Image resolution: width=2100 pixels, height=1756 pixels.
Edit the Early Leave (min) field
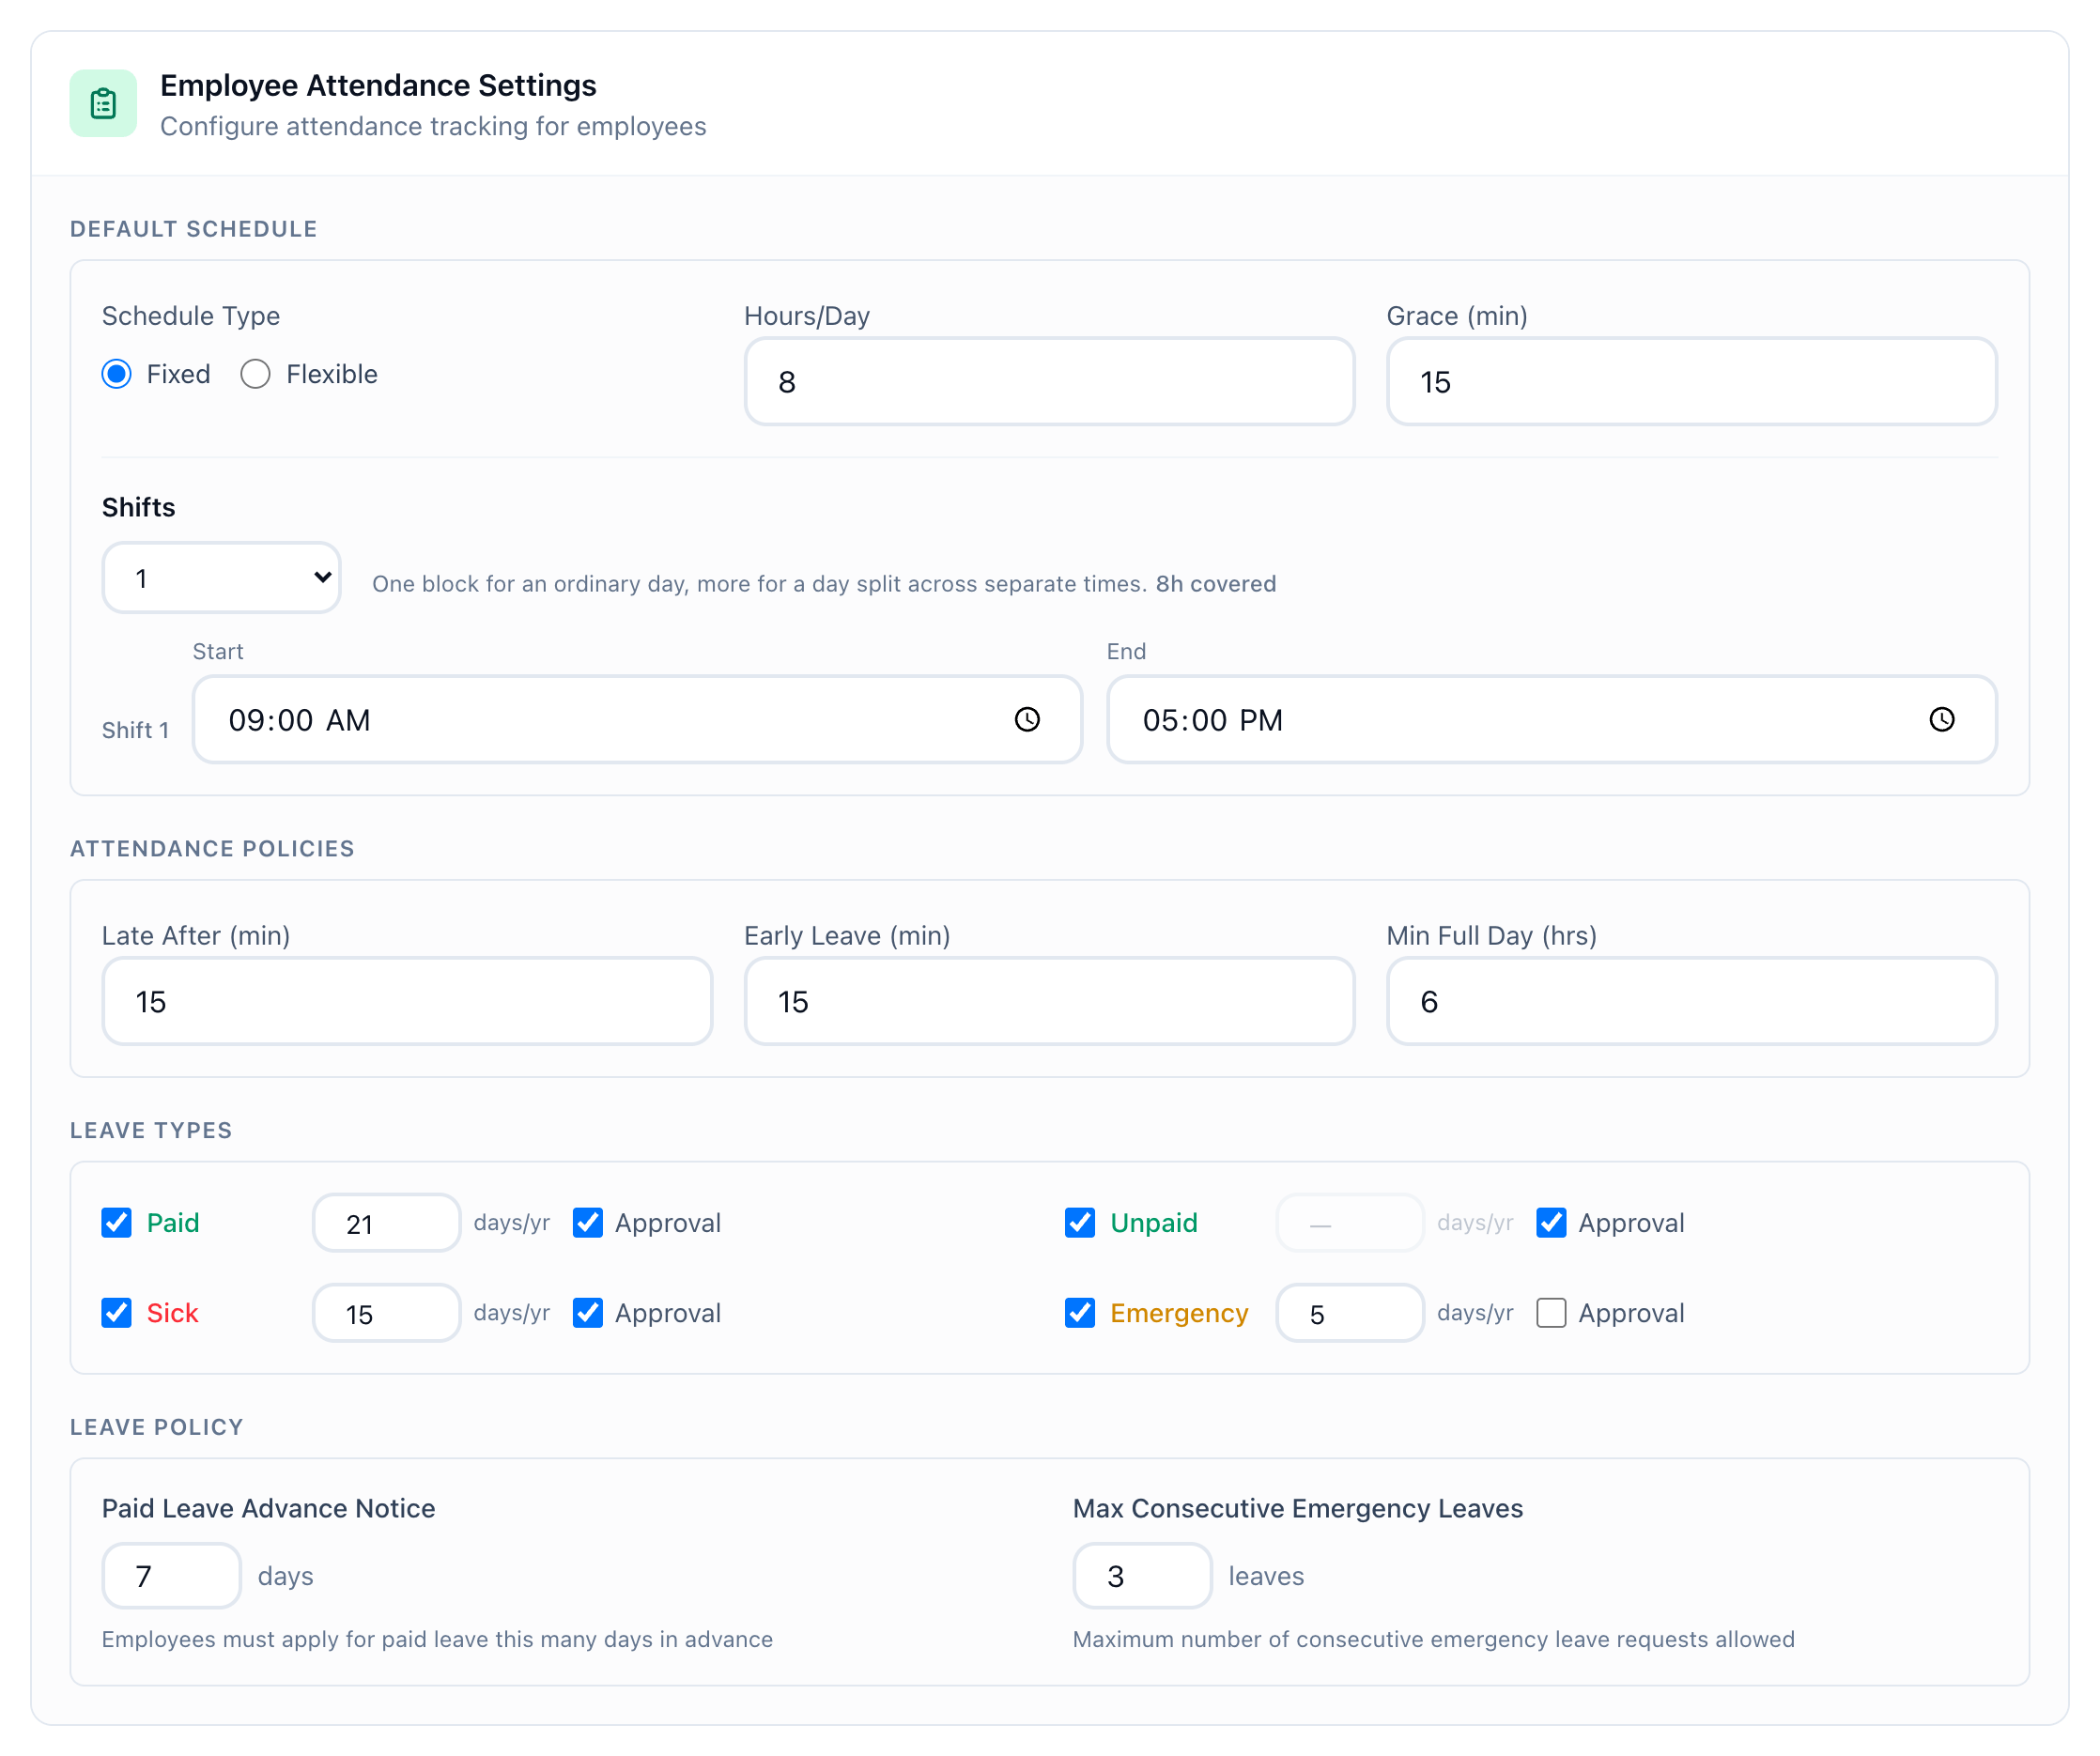[1049, 1002]
